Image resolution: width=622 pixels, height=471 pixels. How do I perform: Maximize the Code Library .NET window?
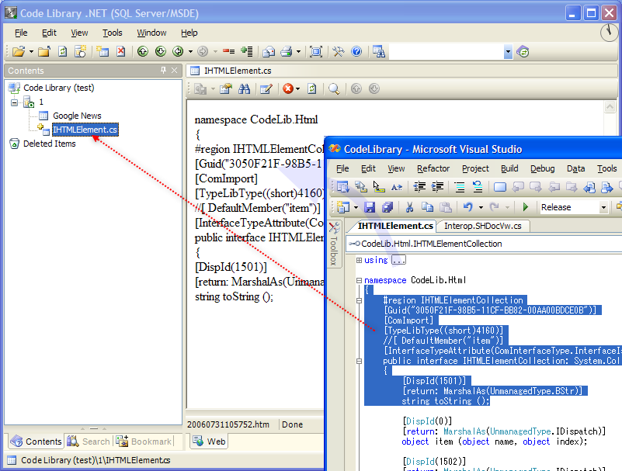coord(591,13)
